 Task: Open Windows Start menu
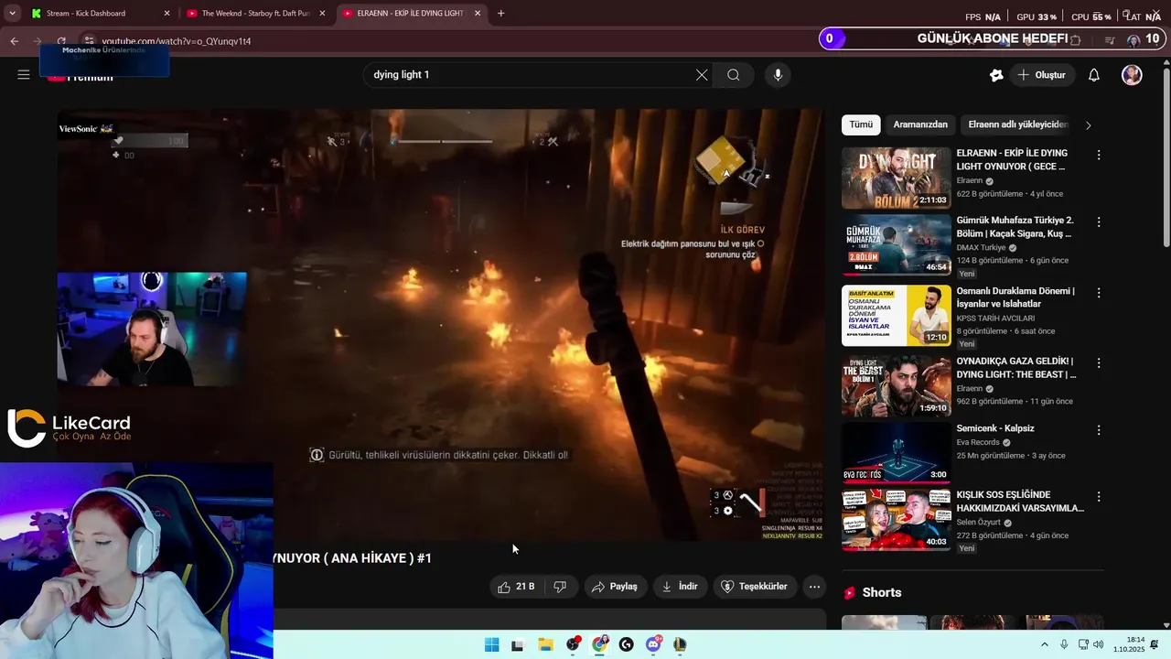click(x=491, y=644)
